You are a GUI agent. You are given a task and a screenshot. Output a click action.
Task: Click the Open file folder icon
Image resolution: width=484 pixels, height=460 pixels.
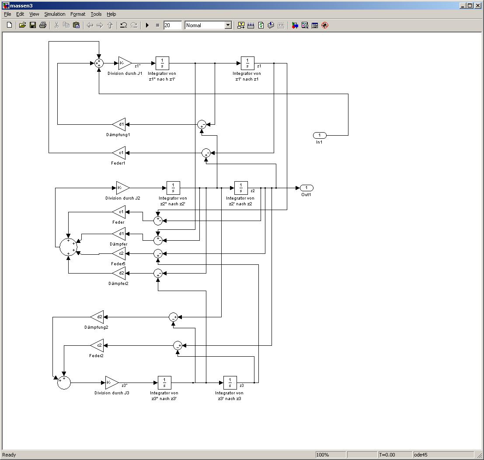point(22,25)
